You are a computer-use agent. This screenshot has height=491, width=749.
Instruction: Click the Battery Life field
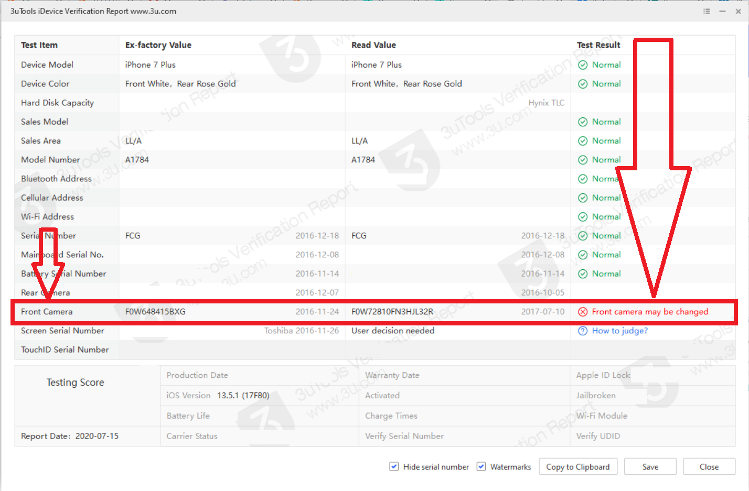click(x=188, y=416)
